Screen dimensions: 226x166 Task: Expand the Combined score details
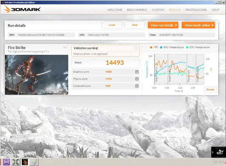(137, 86)
